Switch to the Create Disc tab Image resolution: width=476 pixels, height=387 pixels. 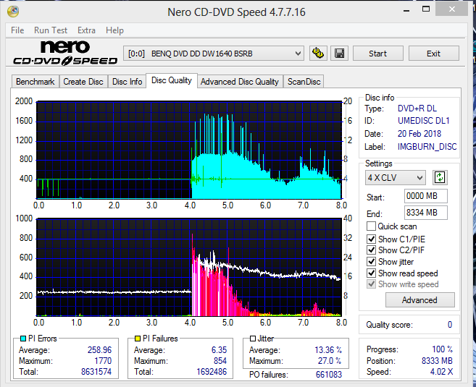click(x=83, y=82)
